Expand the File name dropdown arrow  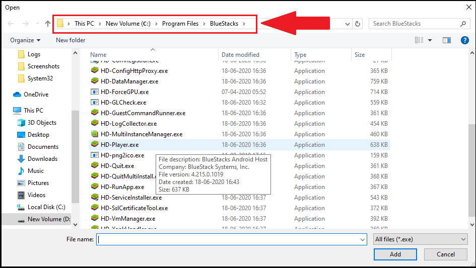(363, 239)
